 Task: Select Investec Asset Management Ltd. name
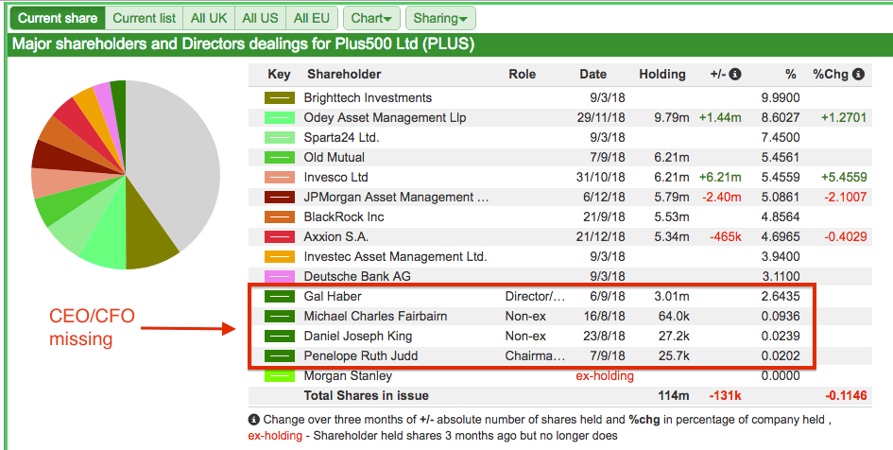(395, 257)
